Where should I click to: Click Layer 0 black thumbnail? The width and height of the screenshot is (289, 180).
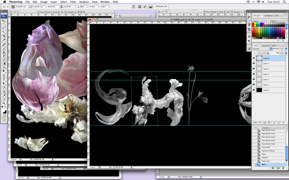click(x=259, y=90)
